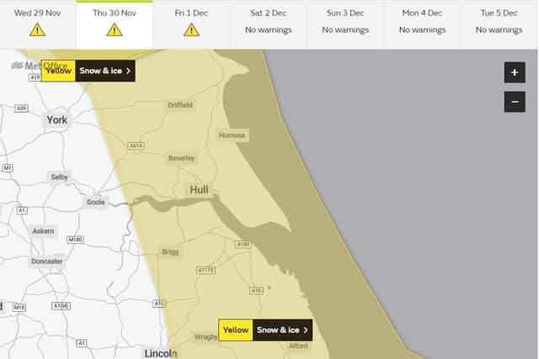Click the Doncaster town label
The width and height of the screenshot is (539, 359).
47,261
